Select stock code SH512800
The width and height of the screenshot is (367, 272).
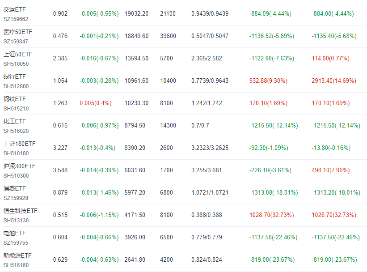(x=16, y=86)
